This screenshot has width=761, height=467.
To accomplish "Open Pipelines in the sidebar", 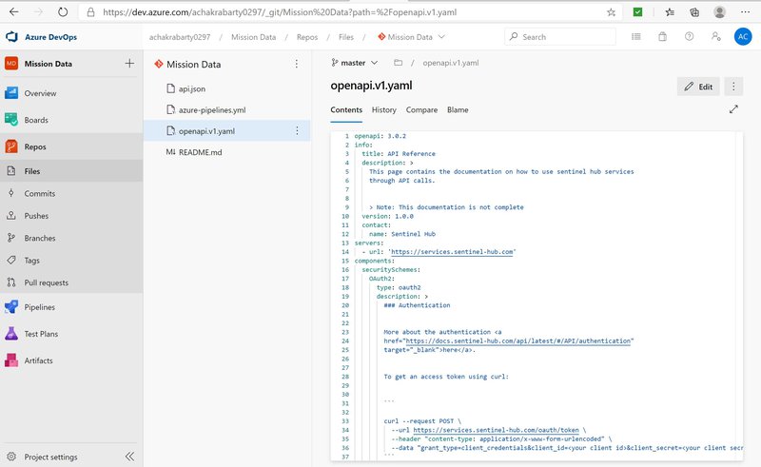I will (71, 307).
